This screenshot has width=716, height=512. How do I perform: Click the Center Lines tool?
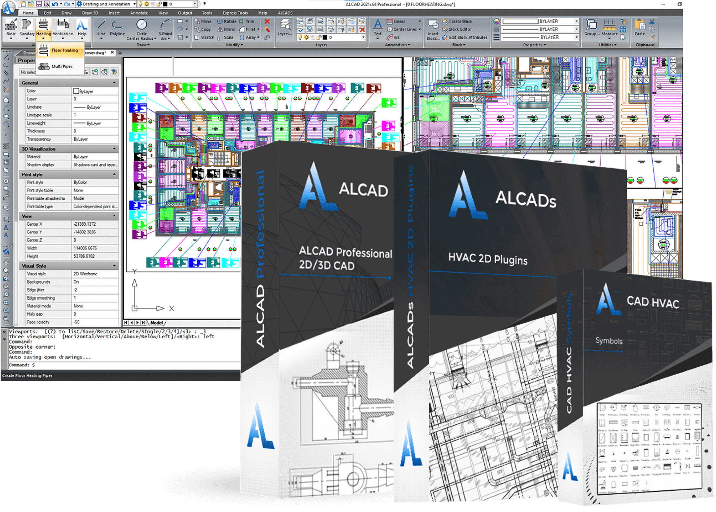pyautogui.click(x=402, y=29)
